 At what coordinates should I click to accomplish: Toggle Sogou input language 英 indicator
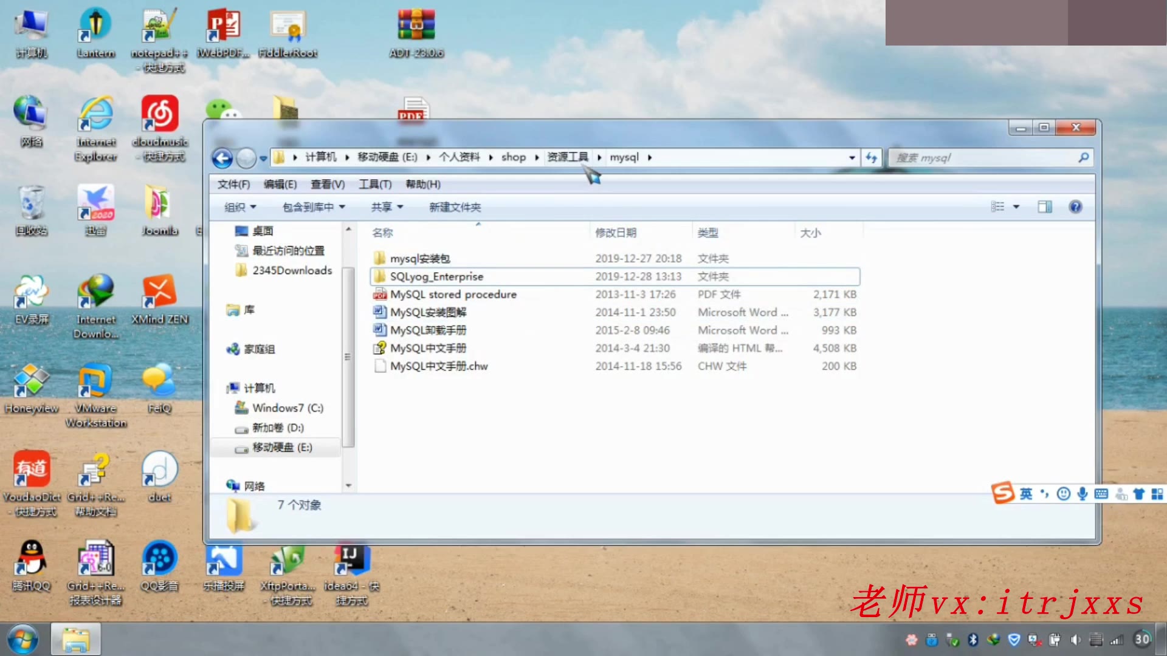(x=1026, y=494)
